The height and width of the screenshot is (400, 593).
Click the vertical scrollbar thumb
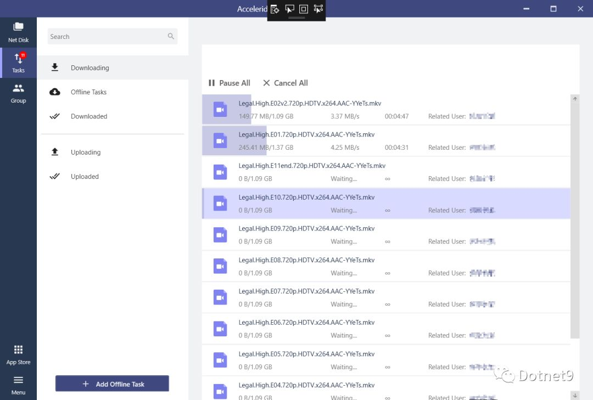pyautogui.click(x=575, y=221)
